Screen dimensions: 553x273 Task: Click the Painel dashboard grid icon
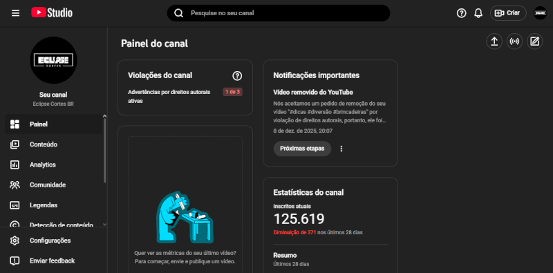click(15, 124)
